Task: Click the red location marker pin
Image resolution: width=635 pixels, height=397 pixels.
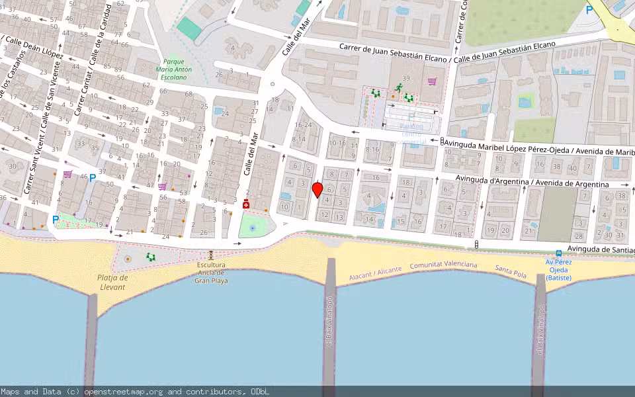Action: click(316, 189)
